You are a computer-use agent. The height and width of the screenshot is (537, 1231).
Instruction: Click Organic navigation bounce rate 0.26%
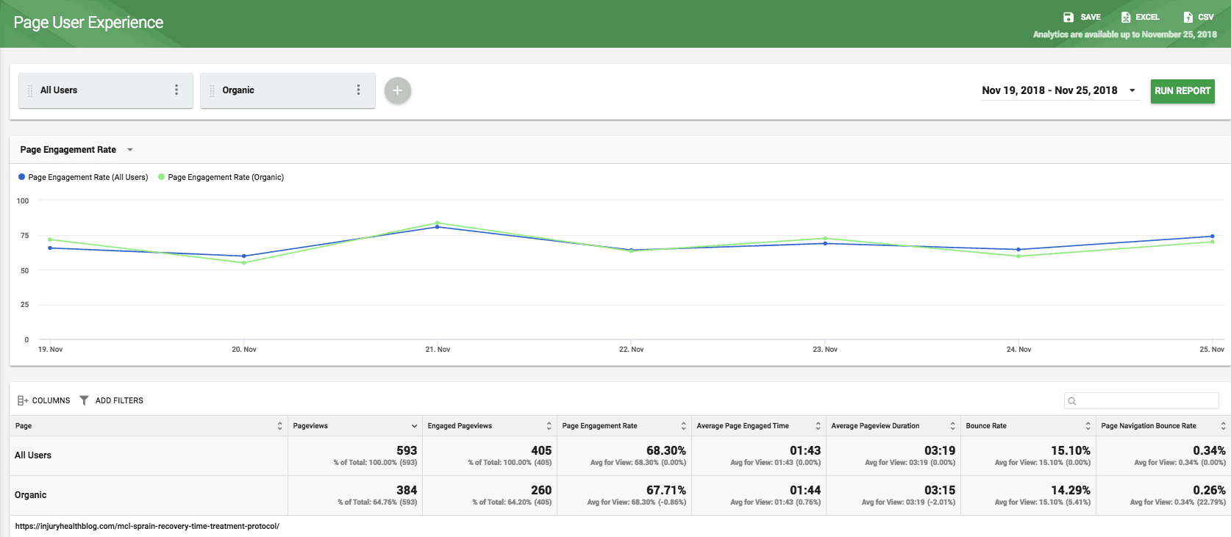click(x=1210, y=490)
